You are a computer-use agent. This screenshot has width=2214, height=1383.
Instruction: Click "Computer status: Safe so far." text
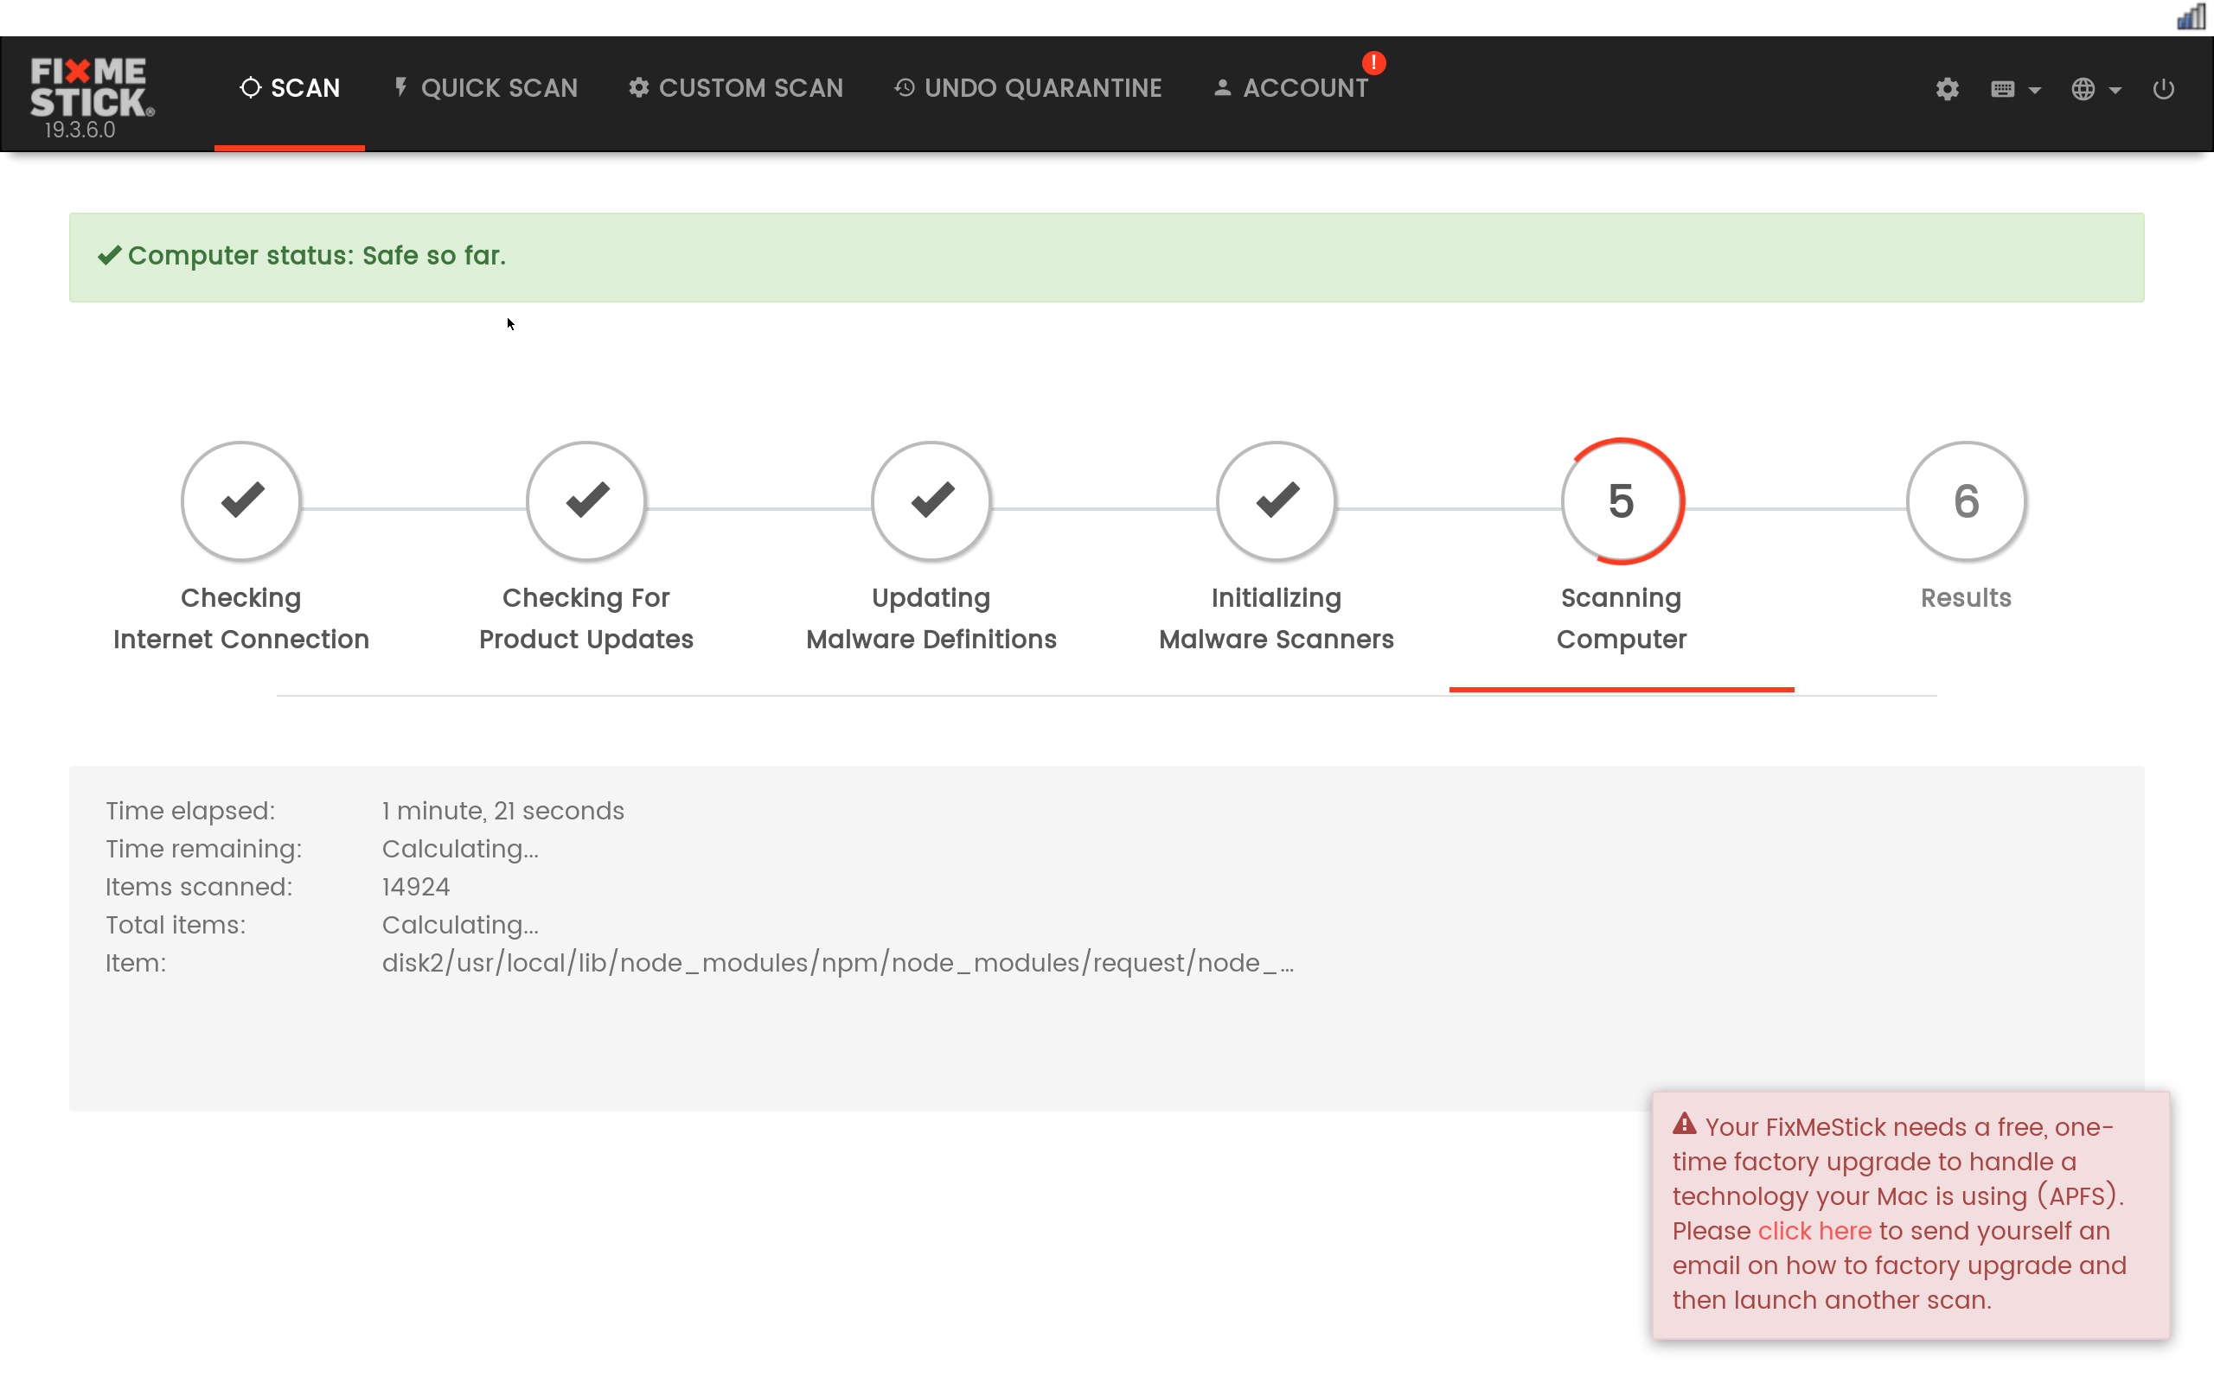(317, 255)
